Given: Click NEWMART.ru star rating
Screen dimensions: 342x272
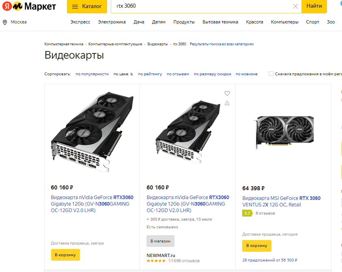Looking at the screenshot, I should (156, 261).
